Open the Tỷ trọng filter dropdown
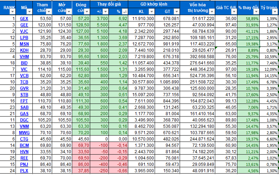279x175 pixels. 275,12
